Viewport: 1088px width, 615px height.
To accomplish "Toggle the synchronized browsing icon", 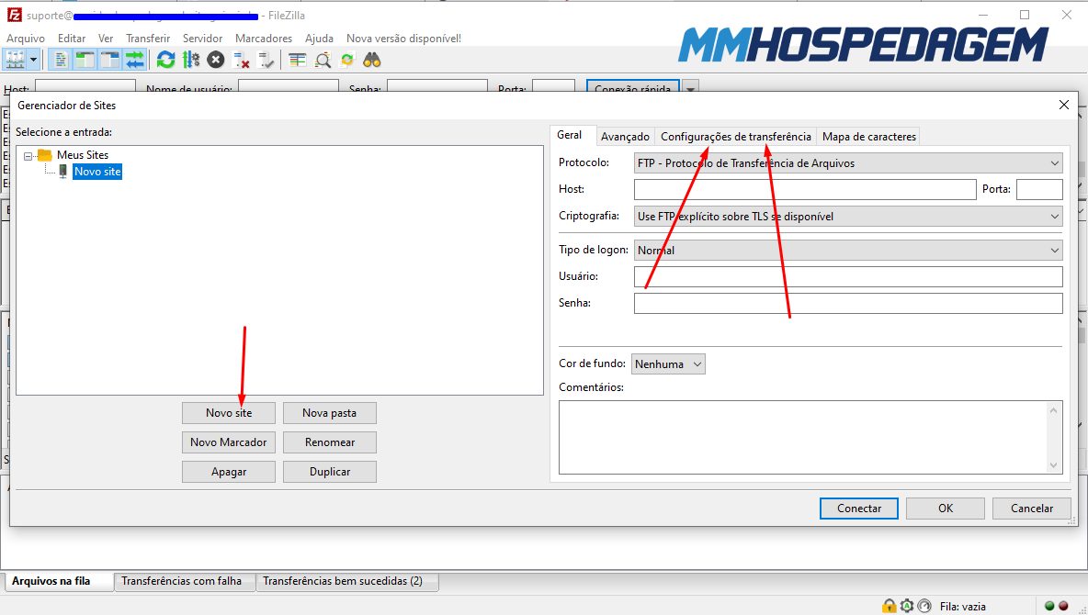I will click(x=347, y=61).
